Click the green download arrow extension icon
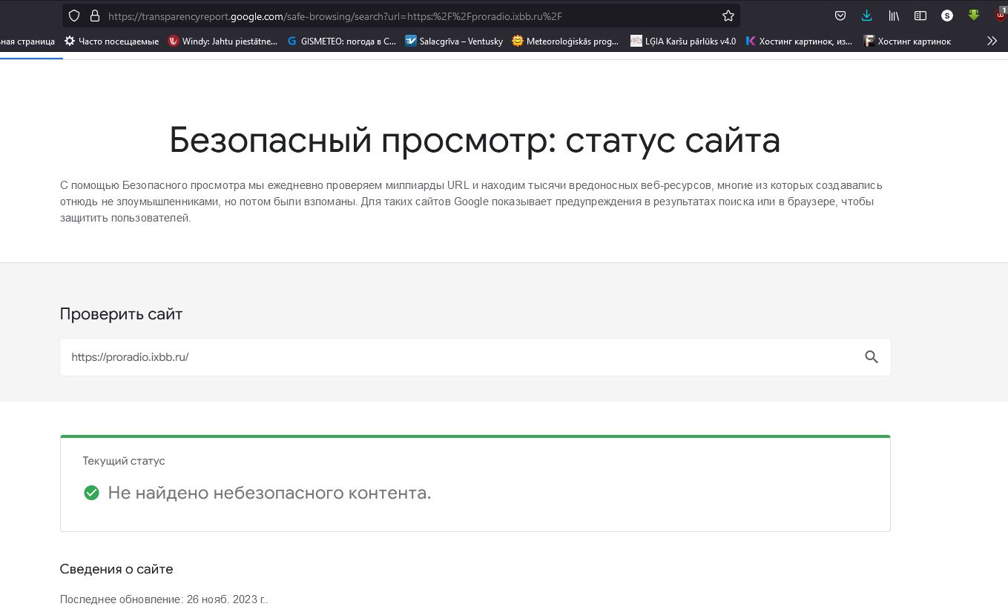Screen dimensions: 1008x615 point(974,16)
